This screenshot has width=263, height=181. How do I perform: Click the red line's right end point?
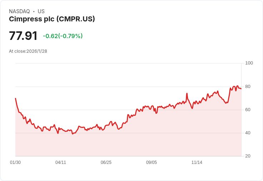(241, 89)
